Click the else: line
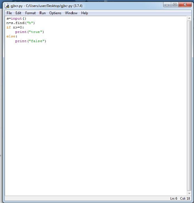 pyautogui.click(x=12, y=36)
